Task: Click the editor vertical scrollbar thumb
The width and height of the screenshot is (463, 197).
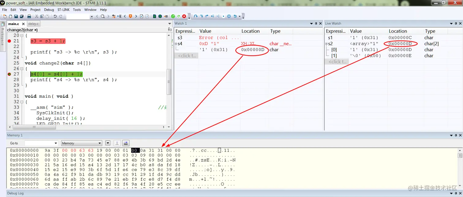Action: tap(169, 82)
